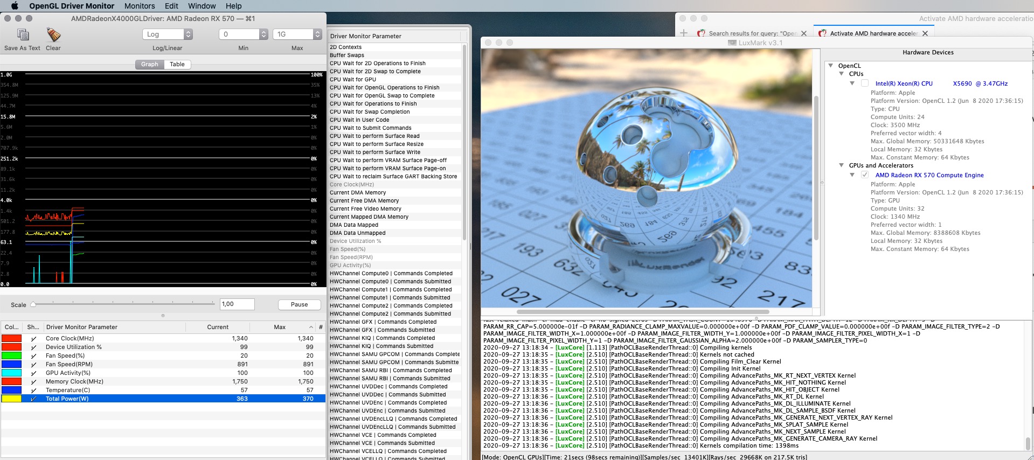Open red color swatch for Core Clock
The height and width of the screenshot is (460, 1034).
tap(11, 338)
